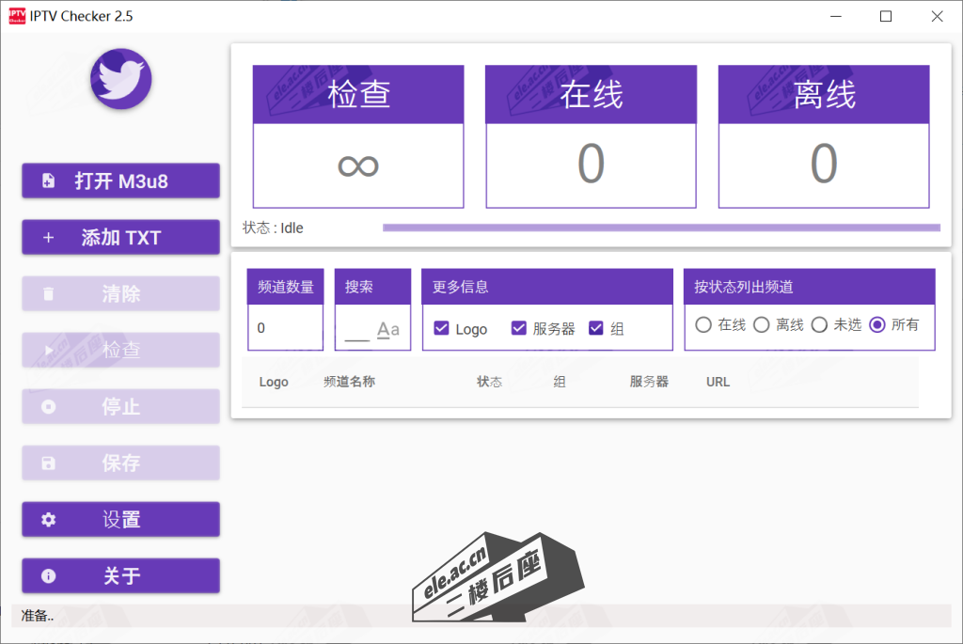
Task: Open the 设置 settings page
Action: coord(121,520)
